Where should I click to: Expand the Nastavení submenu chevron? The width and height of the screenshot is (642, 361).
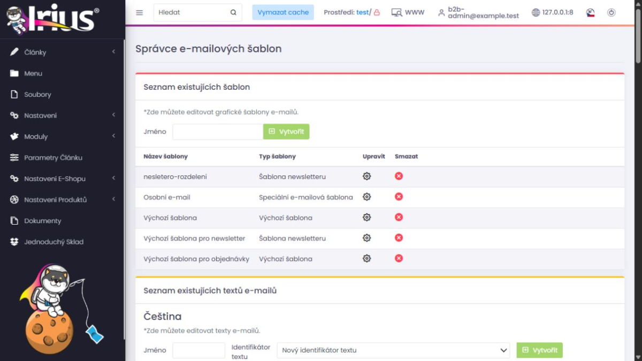(x=113, y=115)
